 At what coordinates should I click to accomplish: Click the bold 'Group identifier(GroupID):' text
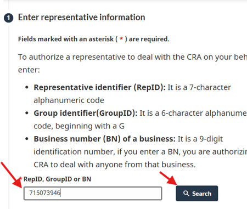click(86, 113)
